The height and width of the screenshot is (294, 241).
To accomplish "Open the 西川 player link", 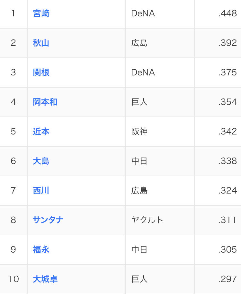I will (x=41, y=191).
